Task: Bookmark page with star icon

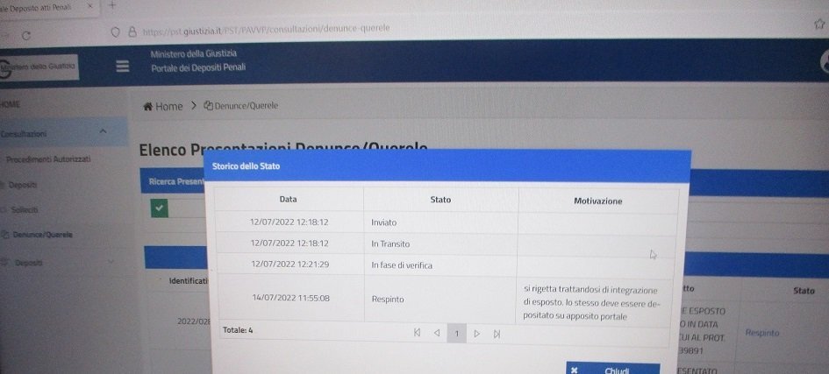Action: pyautogui.click(x=818, y=24)
